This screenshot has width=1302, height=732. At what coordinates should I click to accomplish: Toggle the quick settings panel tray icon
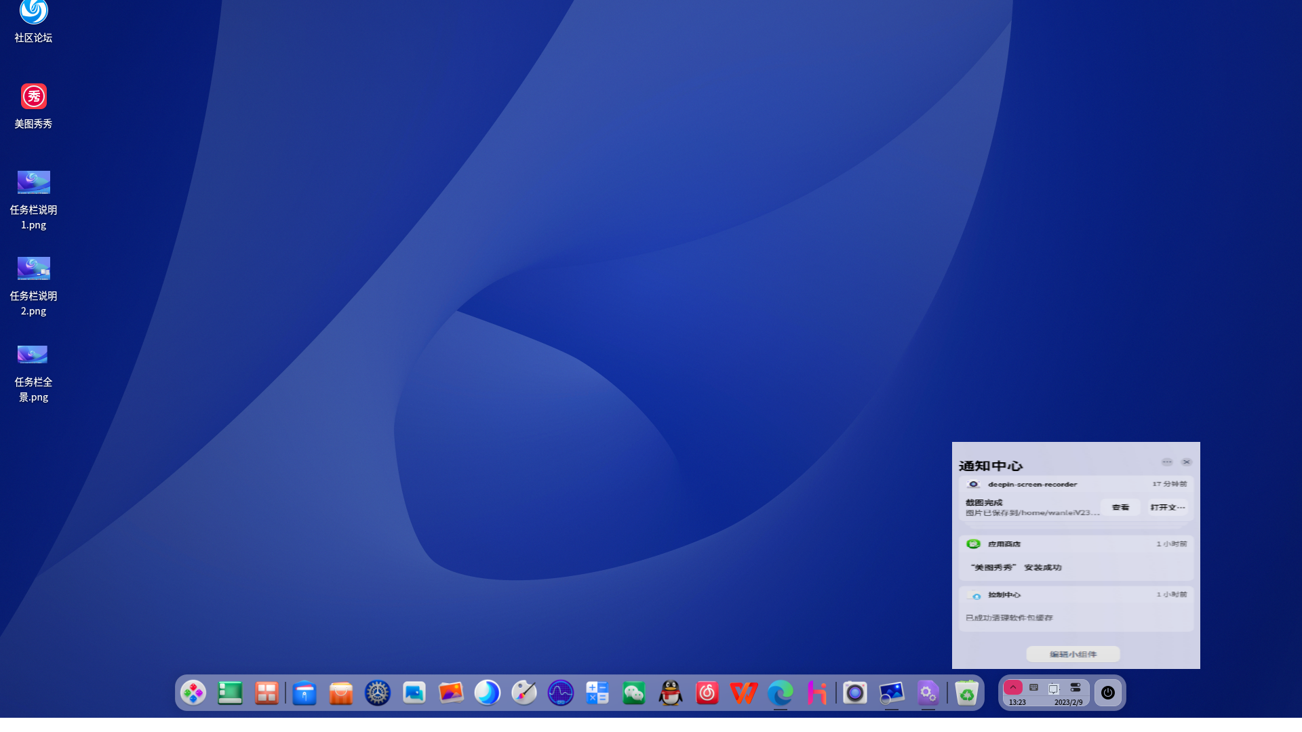(1076, 687)
